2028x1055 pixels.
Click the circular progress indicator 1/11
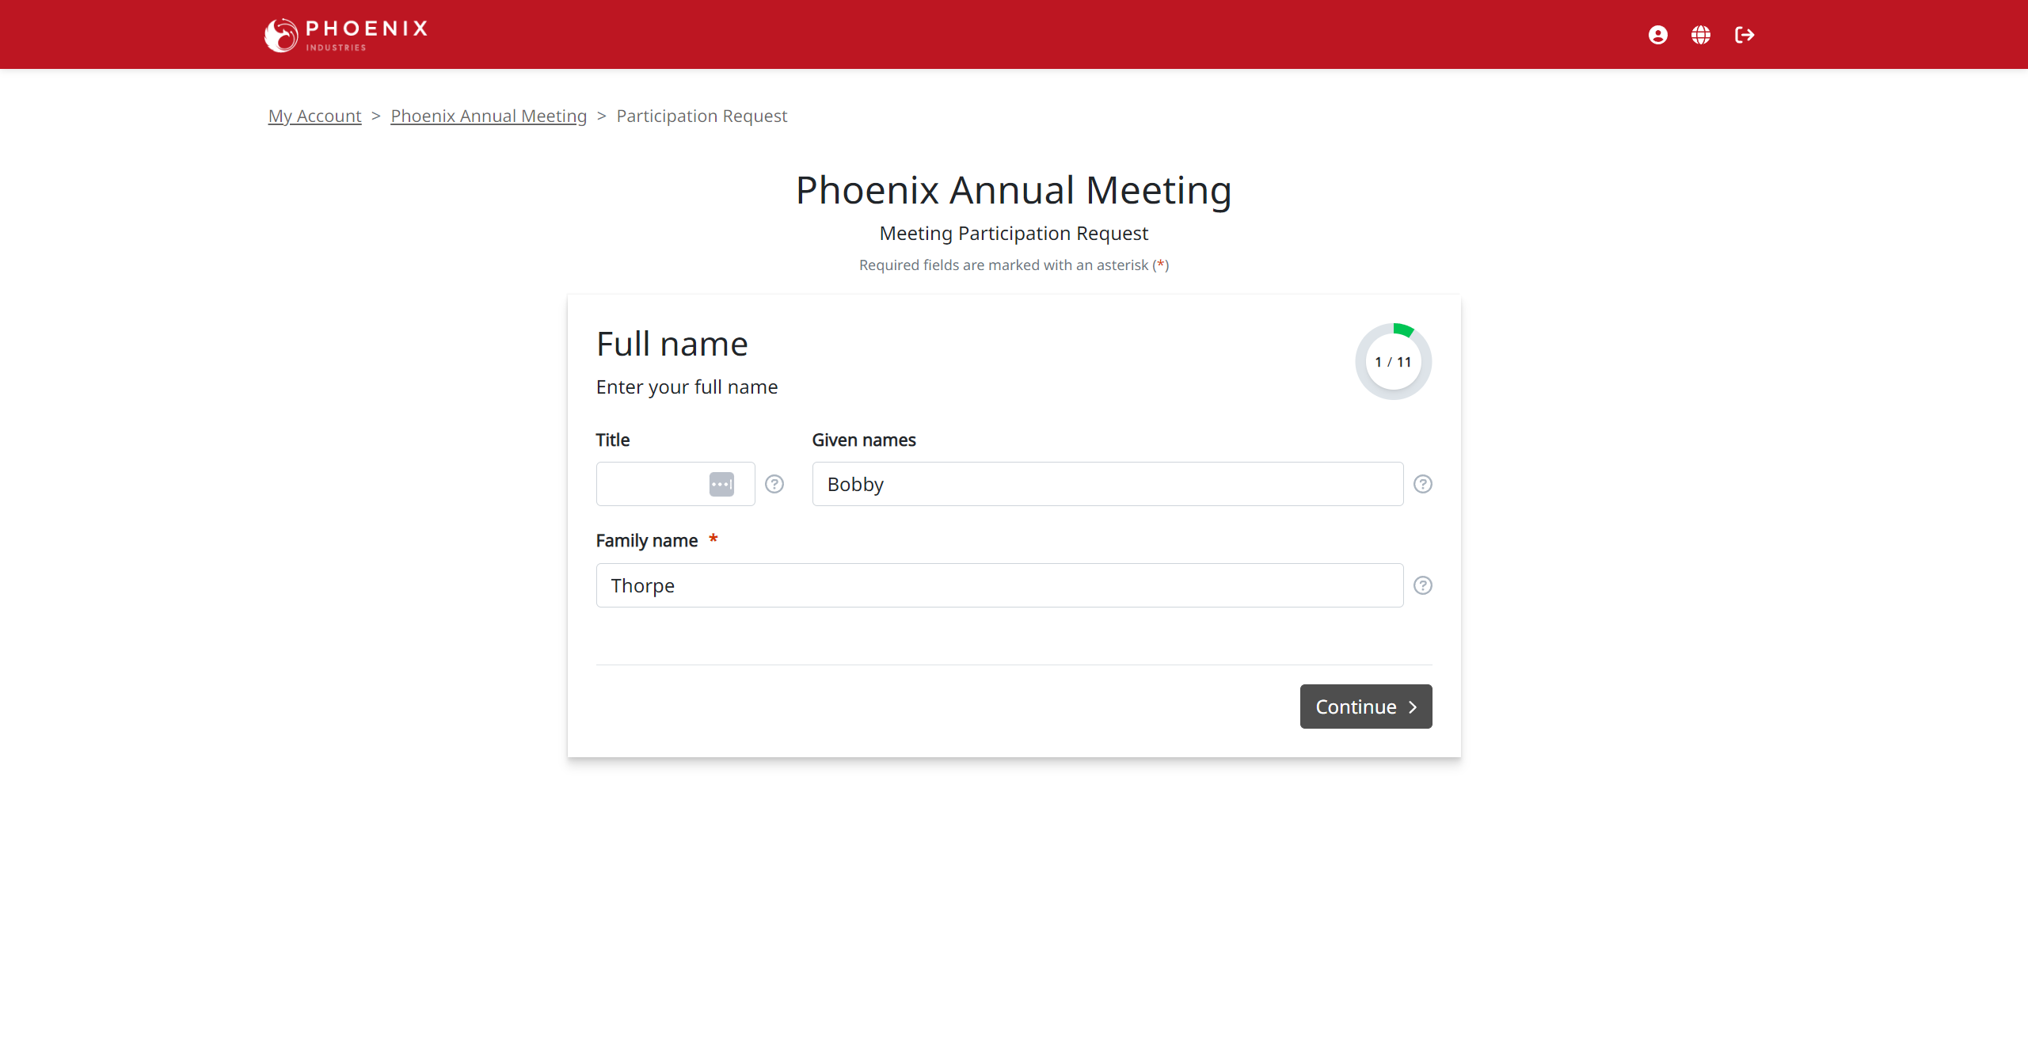tap(1394, 361)
